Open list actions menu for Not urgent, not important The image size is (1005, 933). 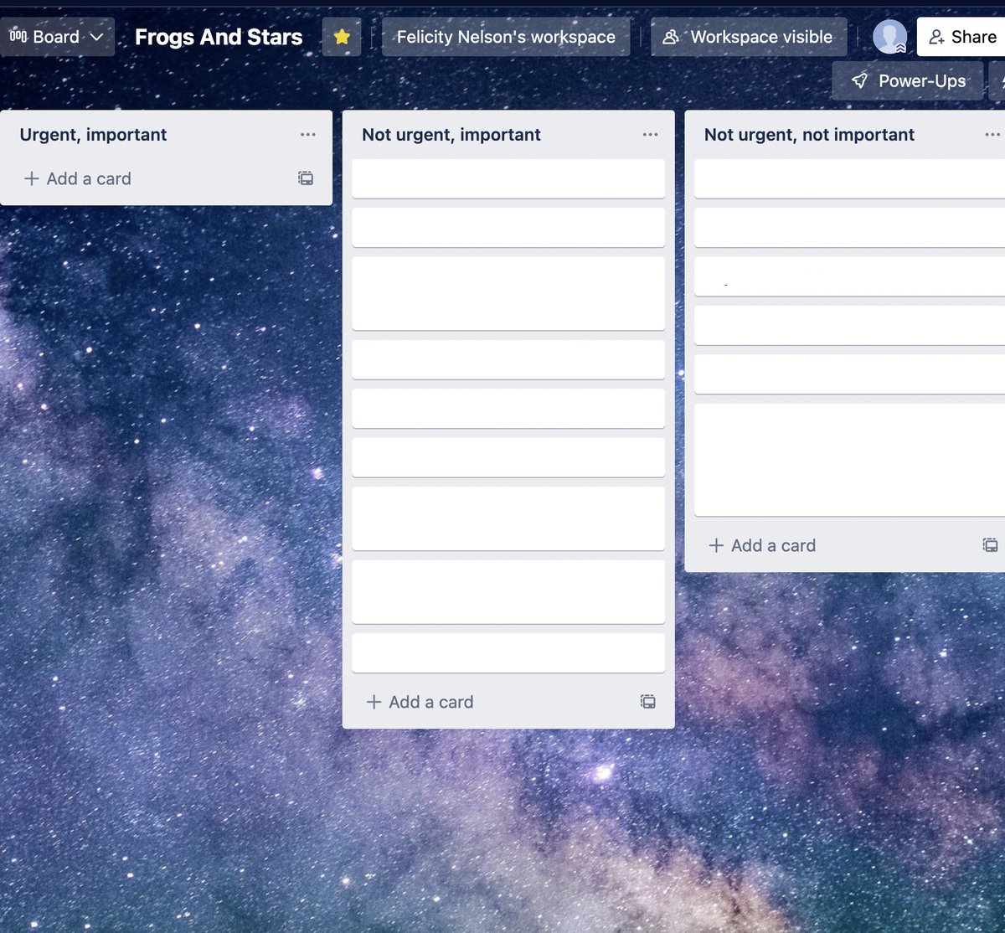[992, 134]
